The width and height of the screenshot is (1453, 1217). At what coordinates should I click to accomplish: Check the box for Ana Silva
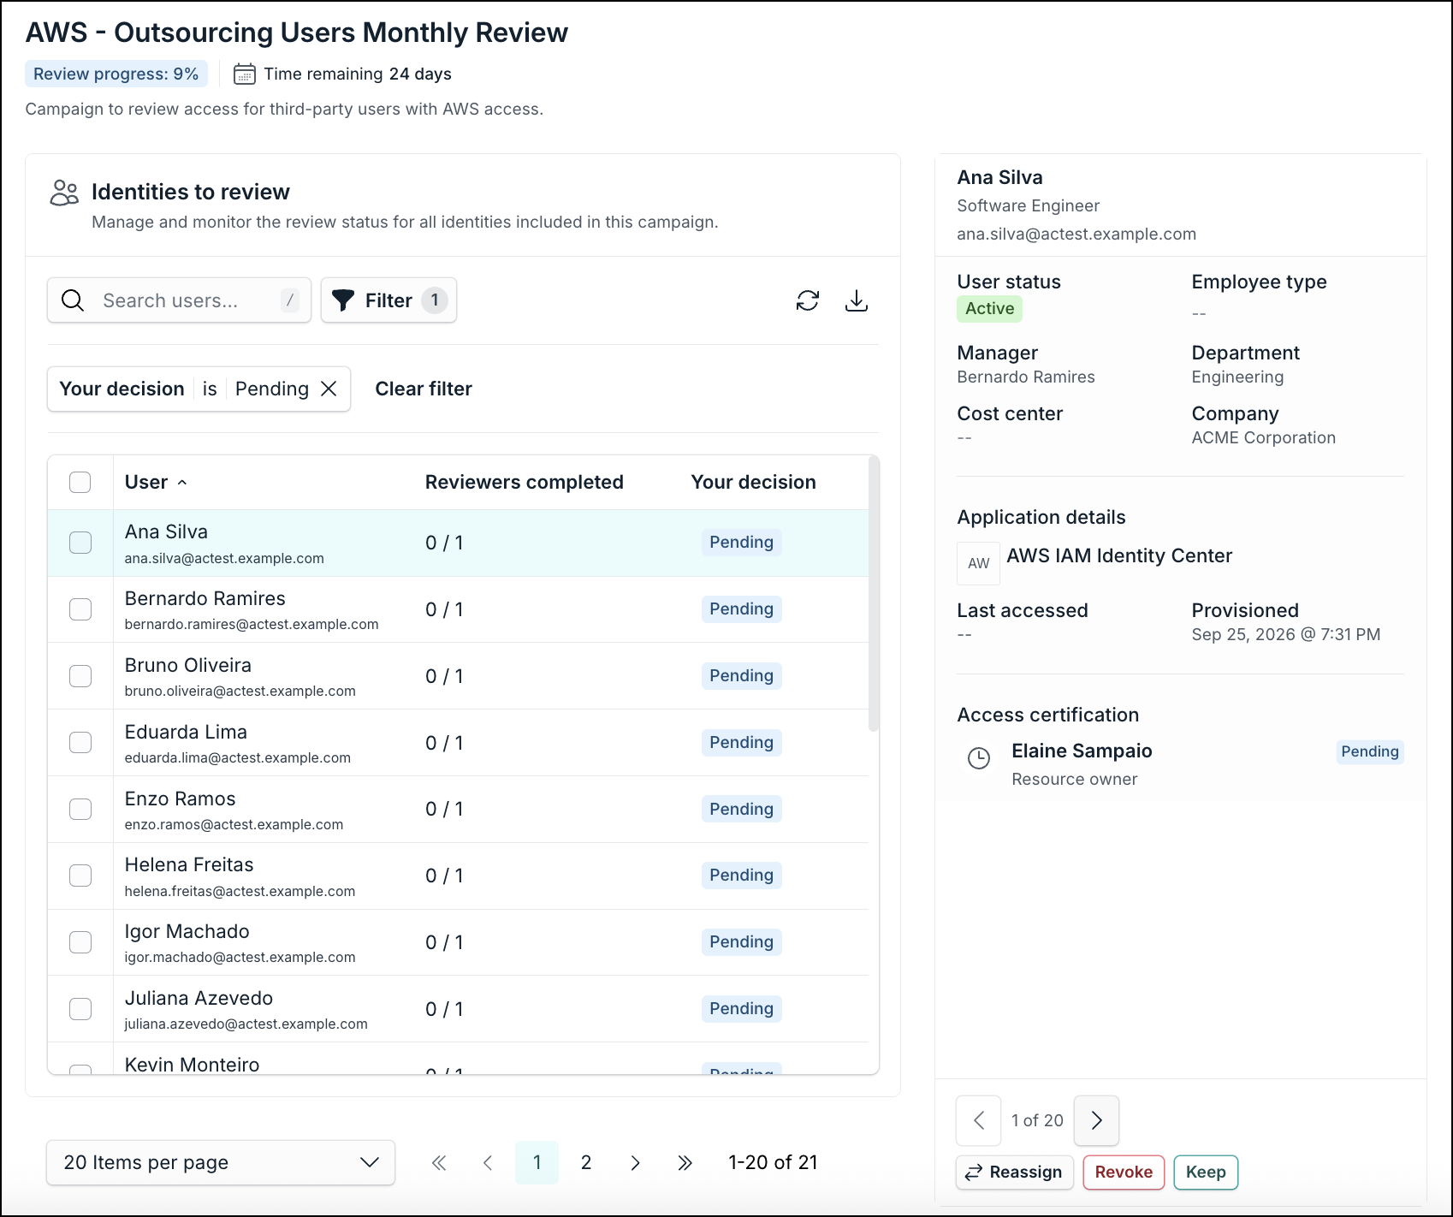click(80, 543)
